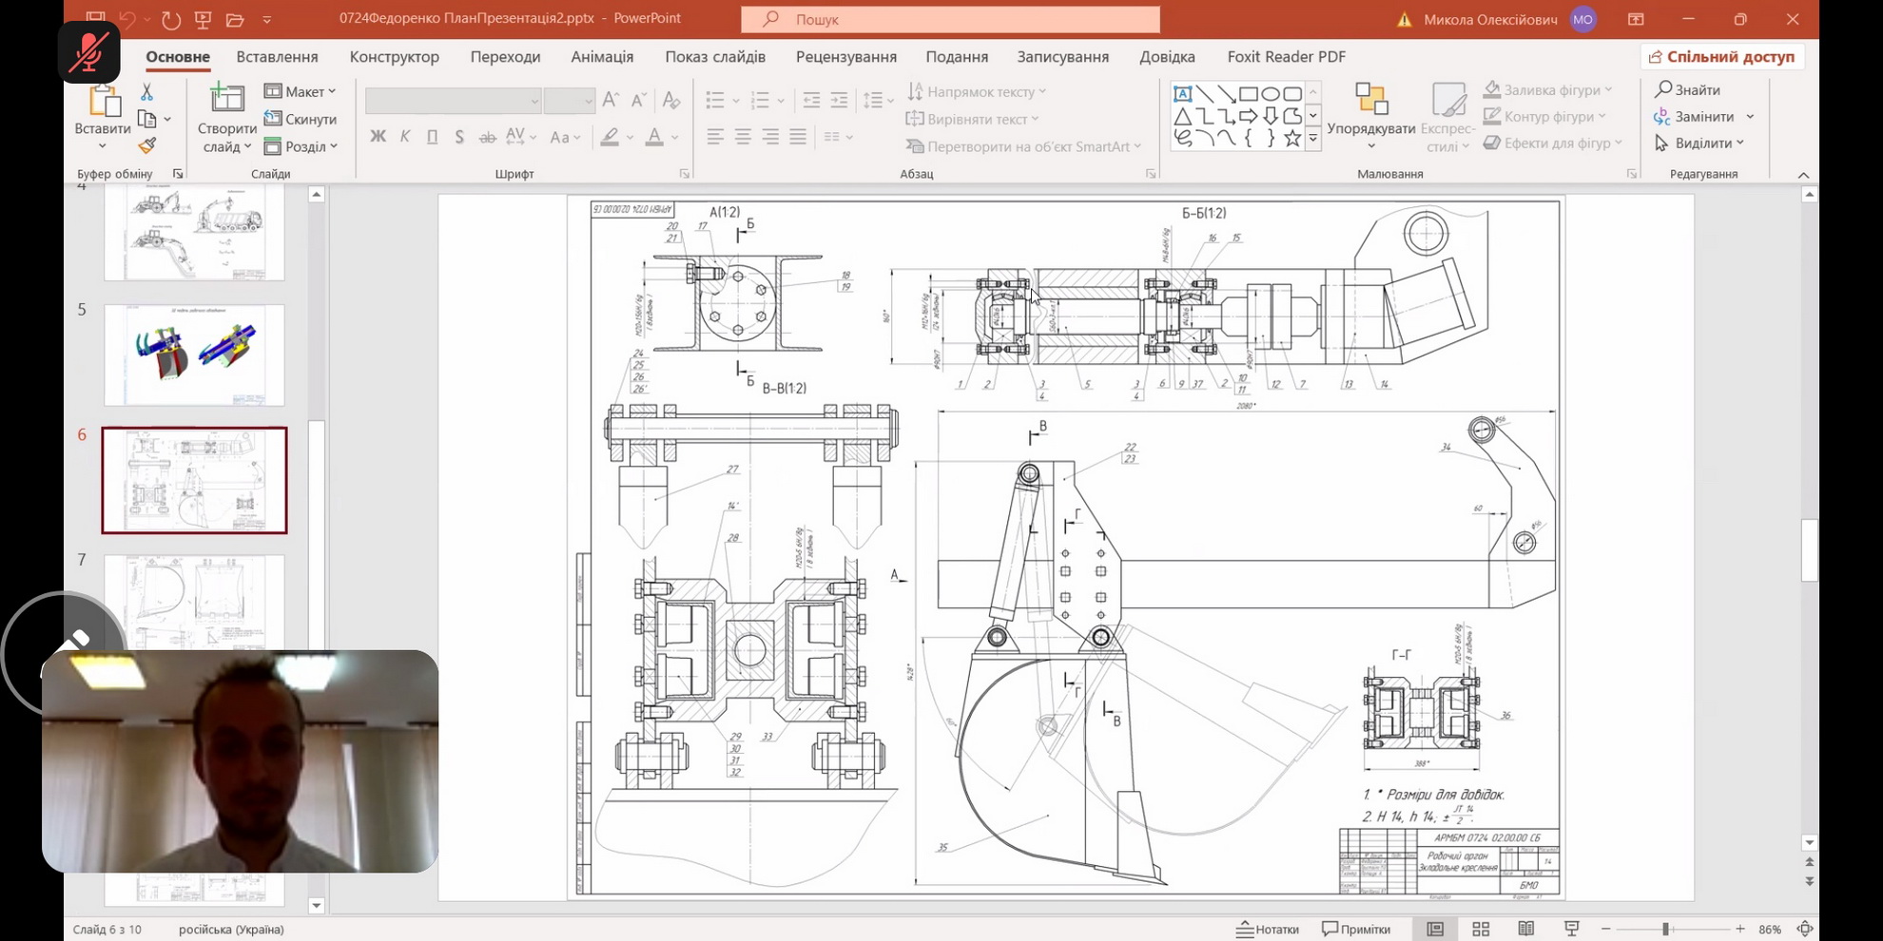The height and width of the screenshot is (941, 1883).
Task: Justify text in paragraph group
Action: tap(798, 137)
